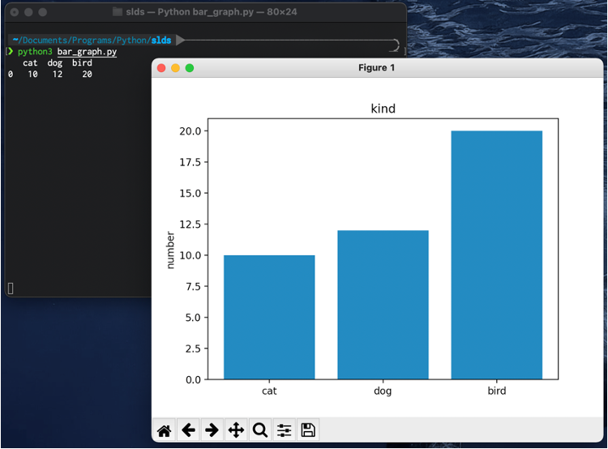The width and height of the screenshot is (608, 449).
Task: Open the Configure subplots dialog
Action: [284, 430]
